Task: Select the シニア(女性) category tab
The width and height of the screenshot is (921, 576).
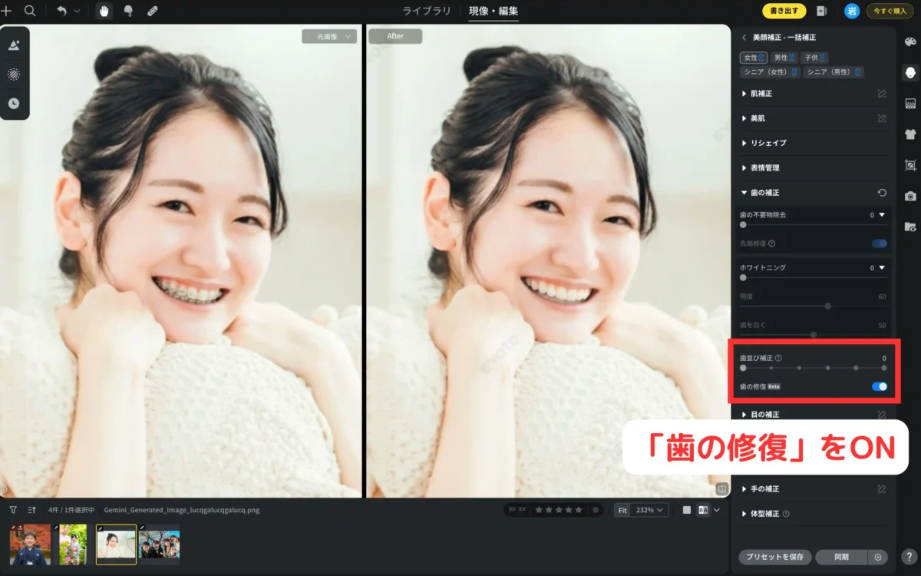Action: [771, 72]
